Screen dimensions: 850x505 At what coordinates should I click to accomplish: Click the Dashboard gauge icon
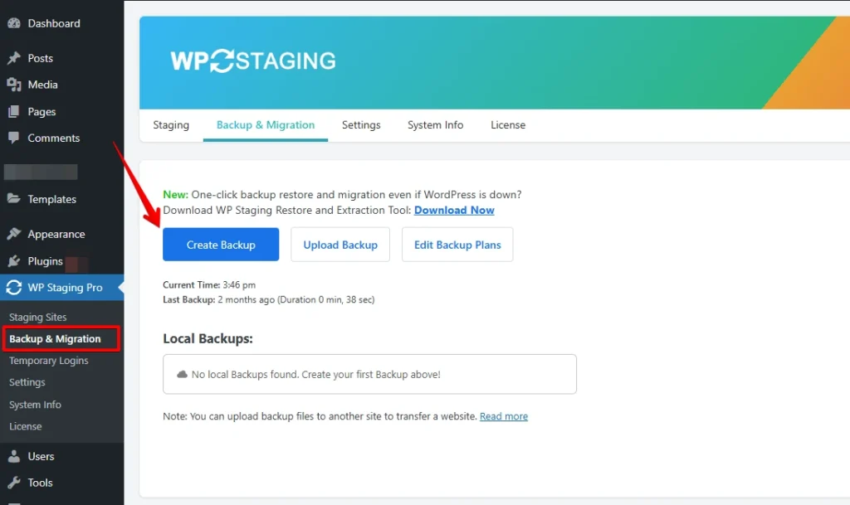[14, 23]
